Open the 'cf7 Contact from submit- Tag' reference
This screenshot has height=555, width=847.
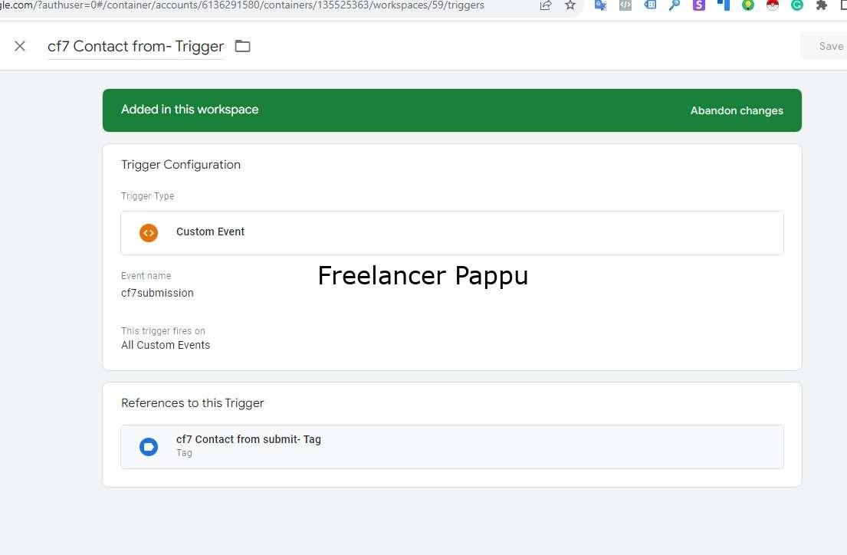click(452, 447)
